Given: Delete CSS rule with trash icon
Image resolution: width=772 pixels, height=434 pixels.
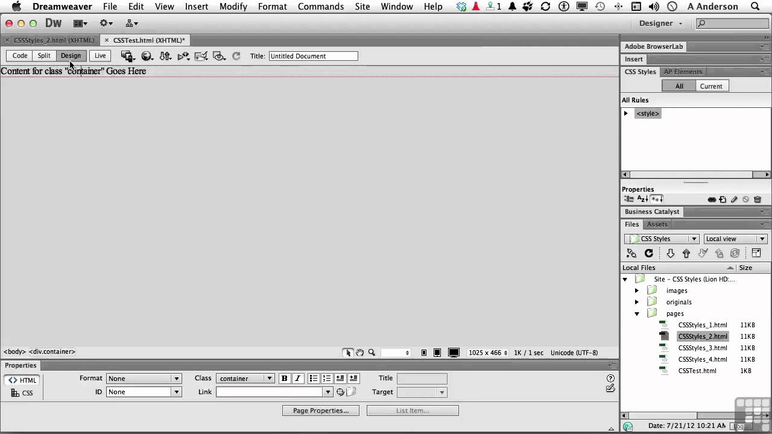Looking at the screenshot, I should coord(758,200).
